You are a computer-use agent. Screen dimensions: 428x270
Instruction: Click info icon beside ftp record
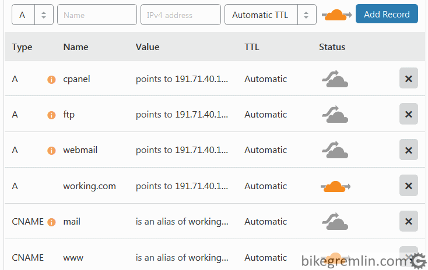tap(51, 115)
